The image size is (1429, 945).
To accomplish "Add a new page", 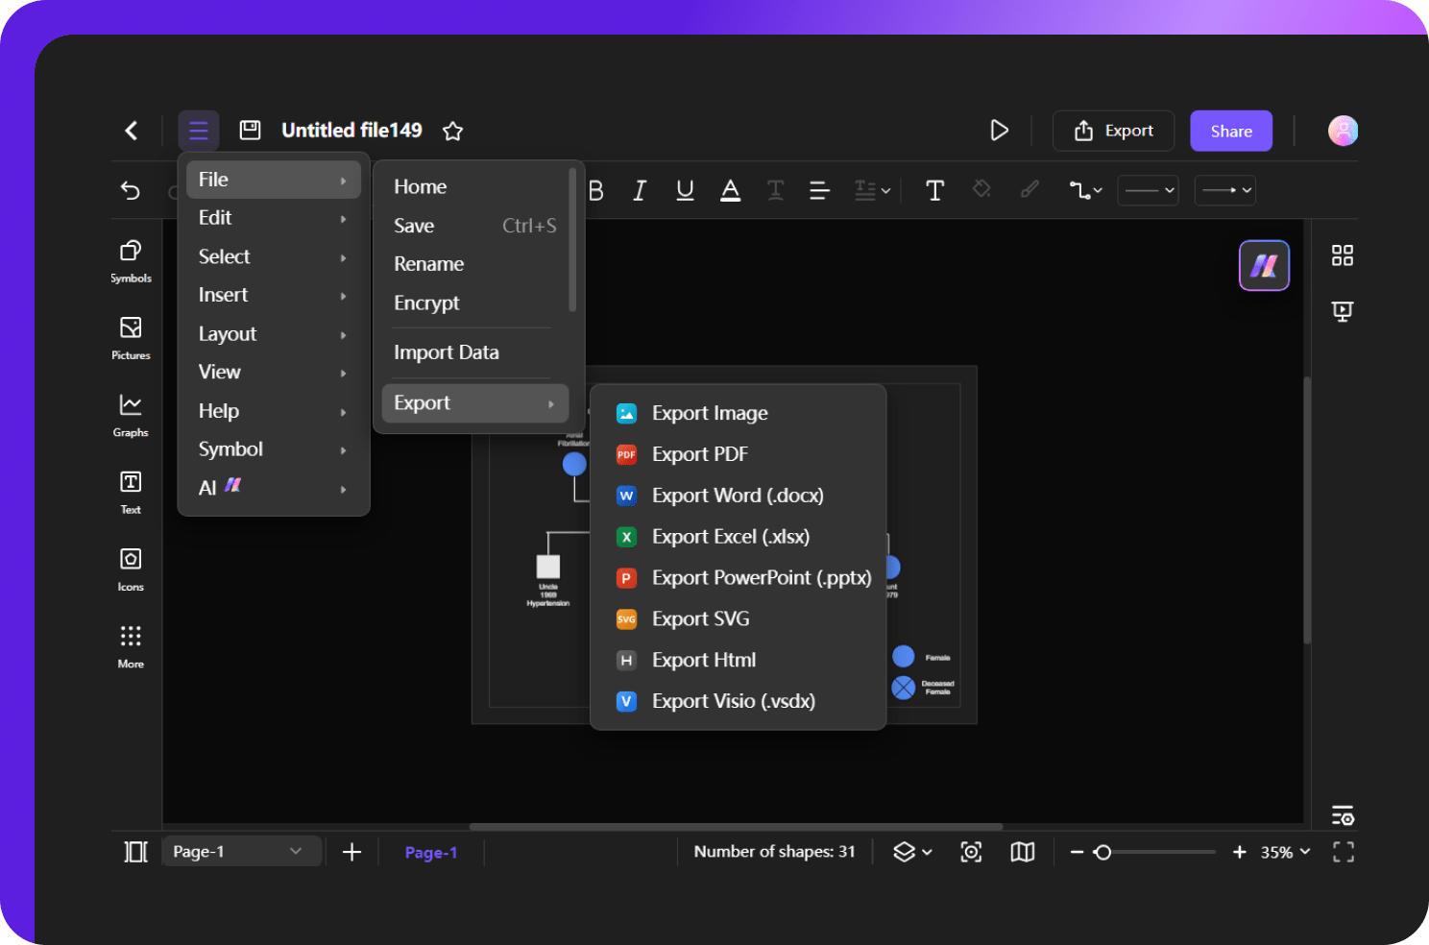I will (351, 852).
